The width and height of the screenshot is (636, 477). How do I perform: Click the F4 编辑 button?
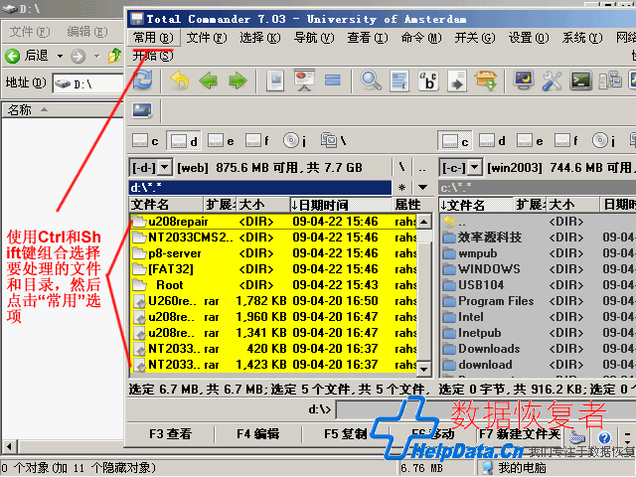258,434
